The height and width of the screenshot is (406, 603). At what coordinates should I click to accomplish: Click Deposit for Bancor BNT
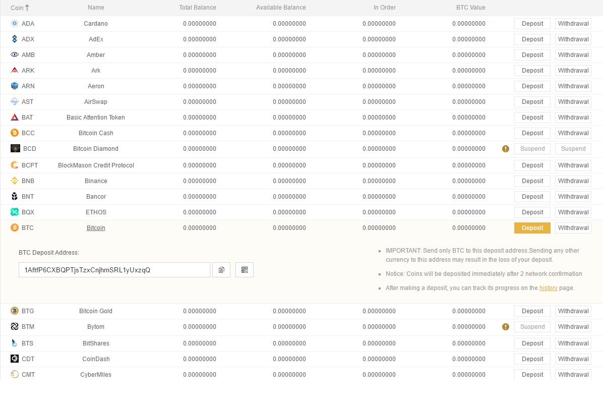pyautogui.click(x=532, y=197)
